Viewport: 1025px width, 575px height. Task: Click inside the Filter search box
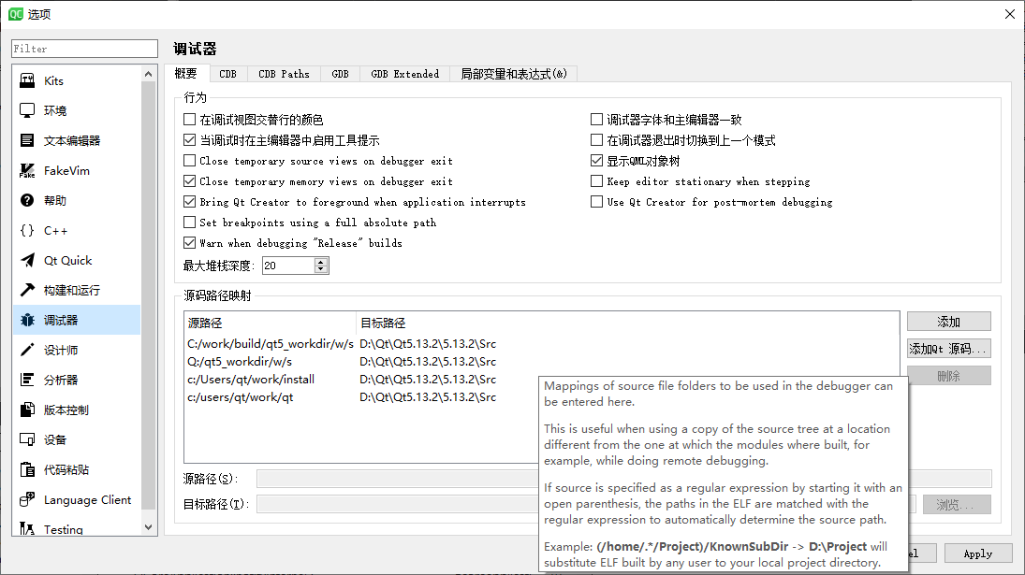(84, 48)
